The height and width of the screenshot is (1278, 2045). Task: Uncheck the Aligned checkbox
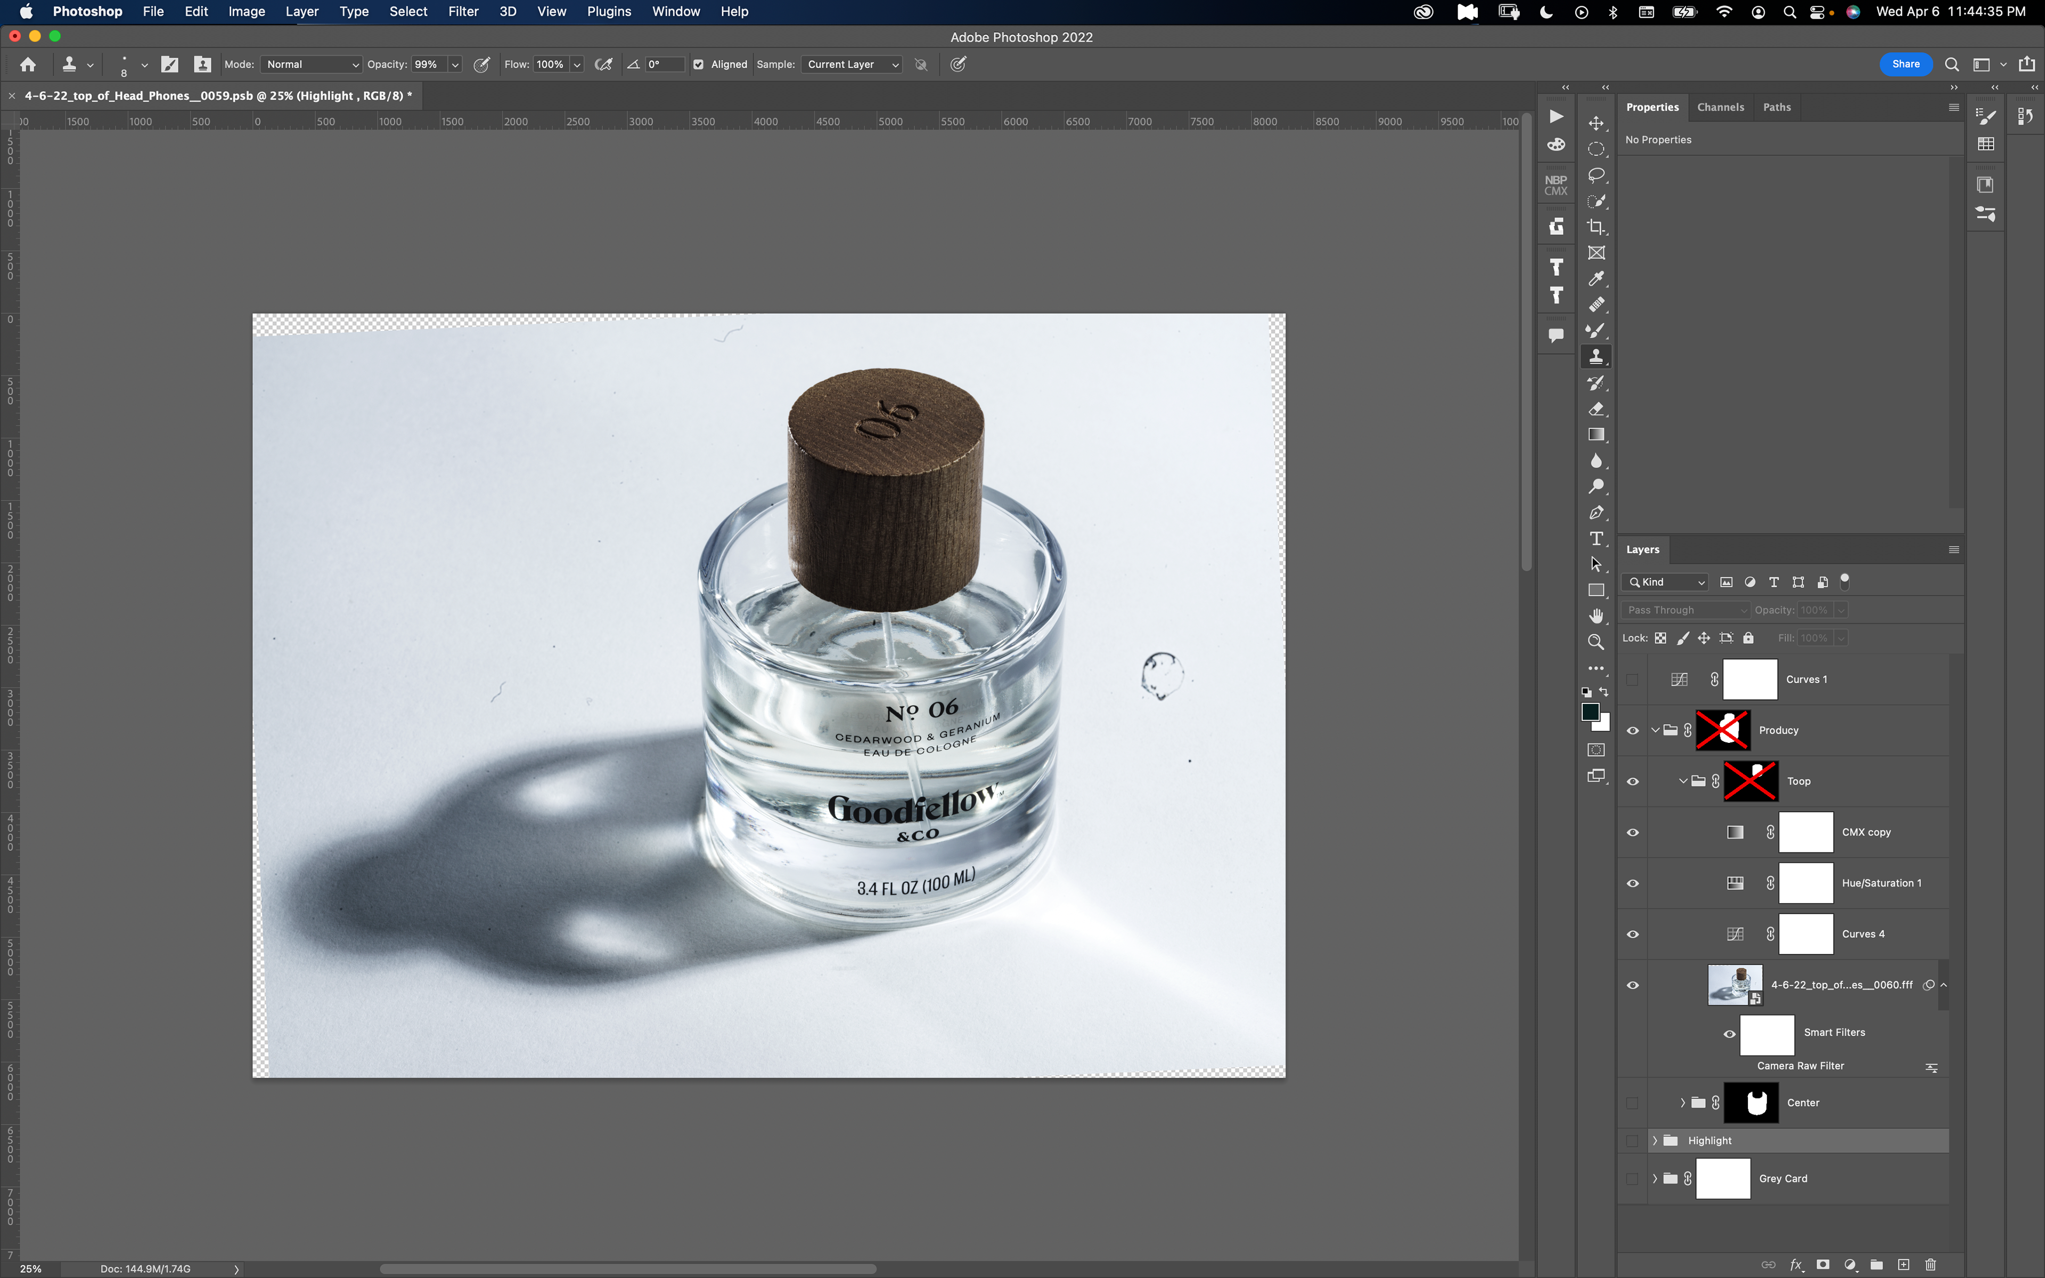(698, 64)
